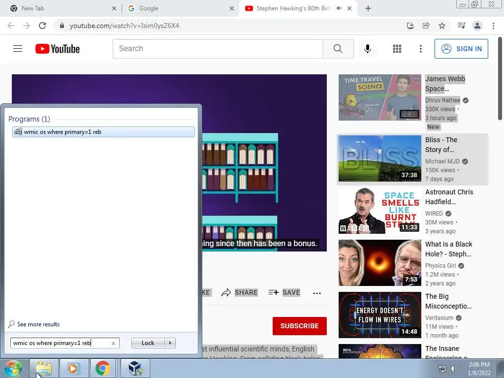The height and width of the screenshot is (378, 504).
Task: Click the Lock button in Start menu
Action: tap(148, 343)
